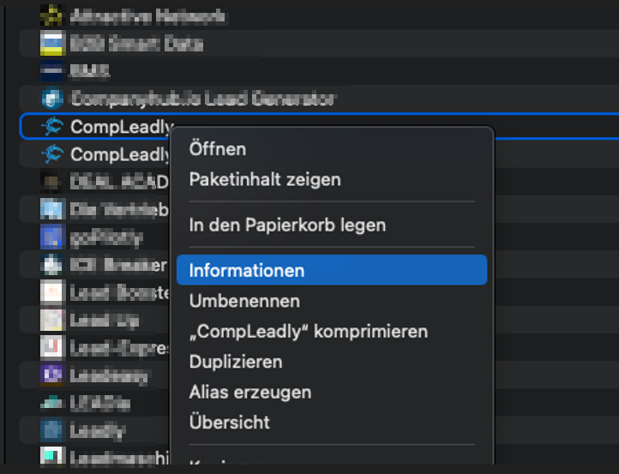Select the Companyhub.io Lead Generator icon
The height and width of the screenshot is (474, 619).
(51, 99)
